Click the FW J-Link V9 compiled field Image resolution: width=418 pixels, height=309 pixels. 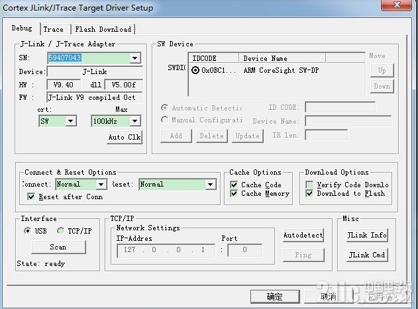pos(95,97)
